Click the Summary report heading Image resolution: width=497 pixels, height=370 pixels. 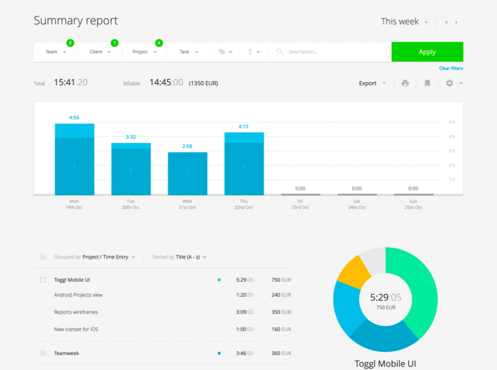[x=76, y=21]
